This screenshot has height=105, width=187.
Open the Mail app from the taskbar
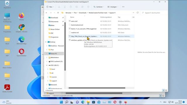click(x=99, y=102)
